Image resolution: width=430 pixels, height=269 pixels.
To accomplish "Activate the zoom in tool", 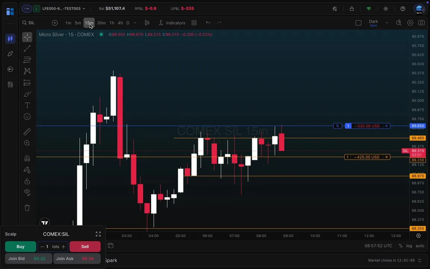I will [x=27, y=143].
